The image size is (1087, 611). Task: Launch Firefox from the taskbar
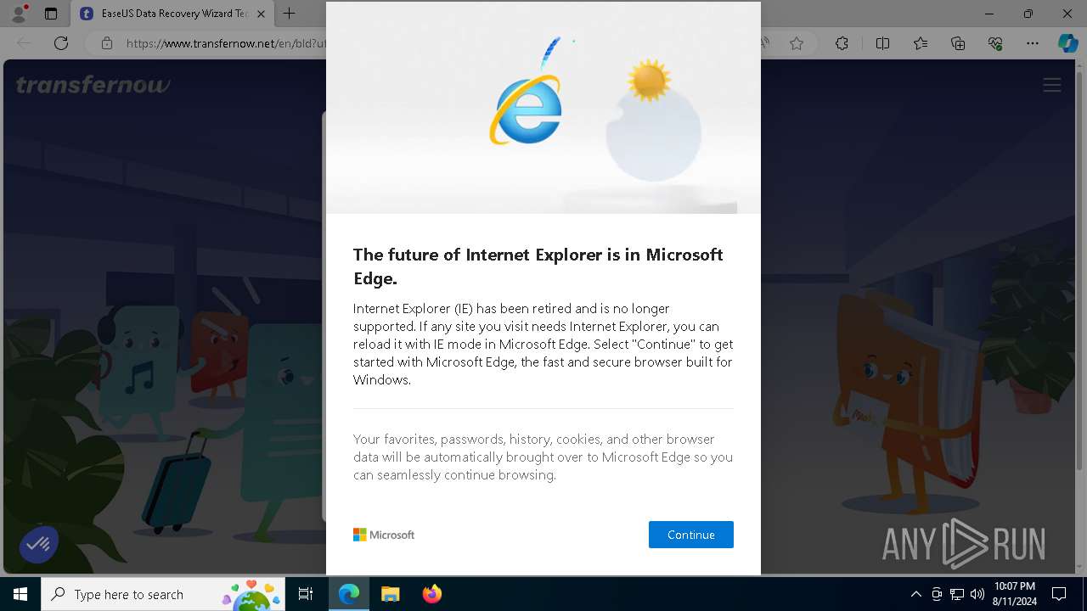(432, 594)
